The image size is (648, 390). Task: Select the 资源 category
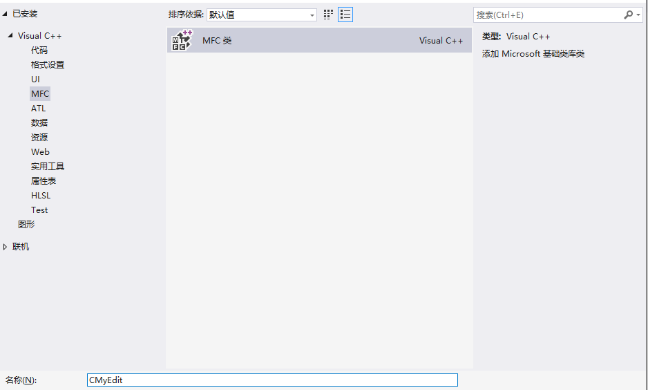pos(39,138)
